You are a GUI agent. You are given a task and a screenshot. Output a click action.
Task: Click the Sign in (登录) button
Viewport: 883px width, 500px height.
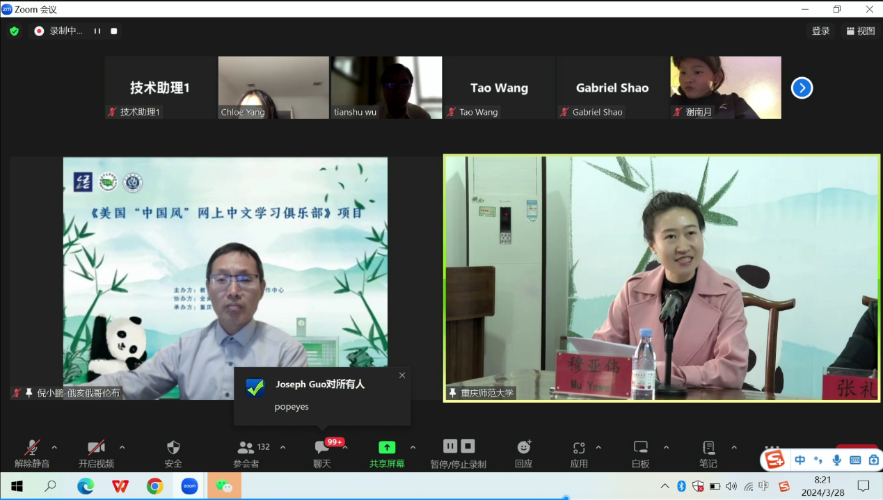(820, 31)
